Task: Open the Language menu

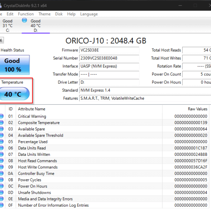Action: (x=89, y=14)
